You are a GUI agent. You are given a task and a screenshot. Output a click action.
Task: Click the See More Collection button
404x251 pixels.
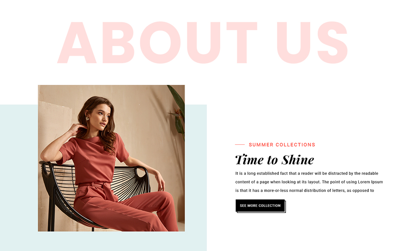coord(260,206)
